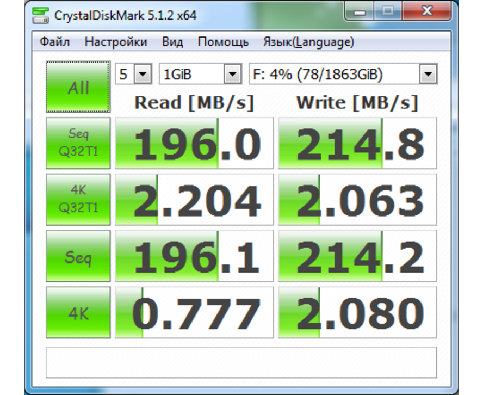Open the Файл menu
483x395 pixels.
coord(55,42)
